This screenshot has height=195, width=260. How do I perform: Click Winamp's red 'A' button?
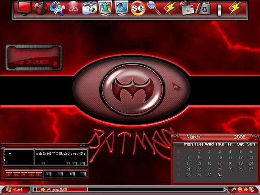tap(9, 175)
